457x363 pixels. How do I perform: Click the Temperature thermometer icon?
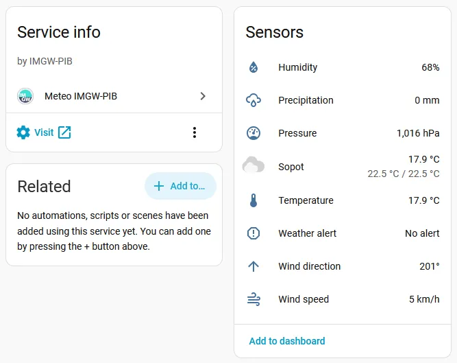click(254, 200)
